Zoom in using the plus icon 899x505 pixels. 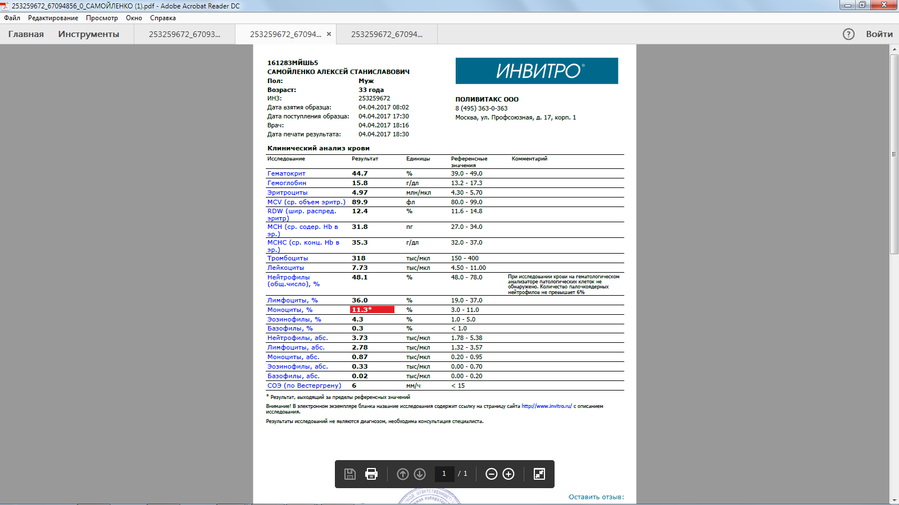(x=508, y=474)
